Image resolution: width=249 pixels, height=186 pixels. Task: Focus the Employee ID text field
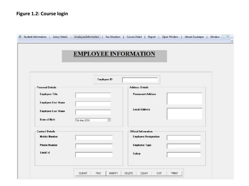tap(140, 80)
